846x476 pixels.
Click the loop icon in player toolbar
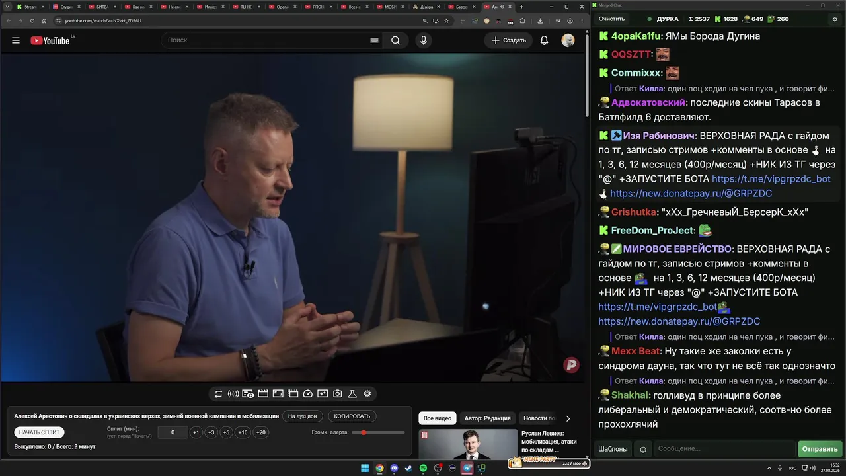click(219, 394)
